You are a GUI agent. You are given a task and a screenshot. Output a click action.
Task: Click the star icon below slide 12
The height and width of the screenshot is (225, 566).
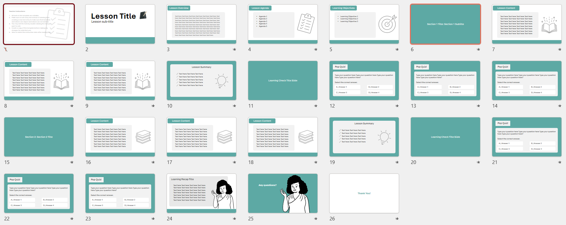pos(397,106)
